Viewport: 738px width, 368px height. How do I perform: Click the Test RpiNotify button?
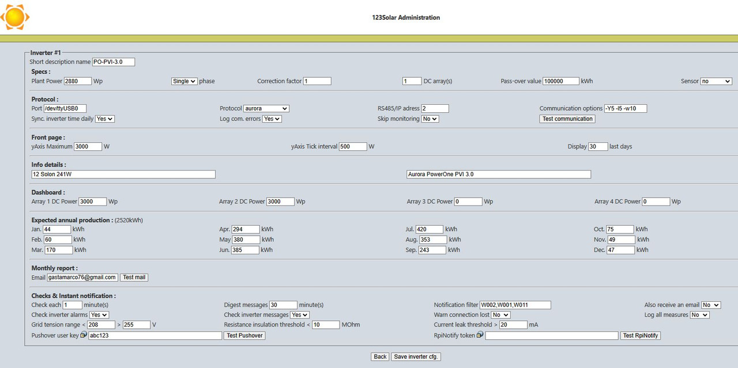click(641, 335)
